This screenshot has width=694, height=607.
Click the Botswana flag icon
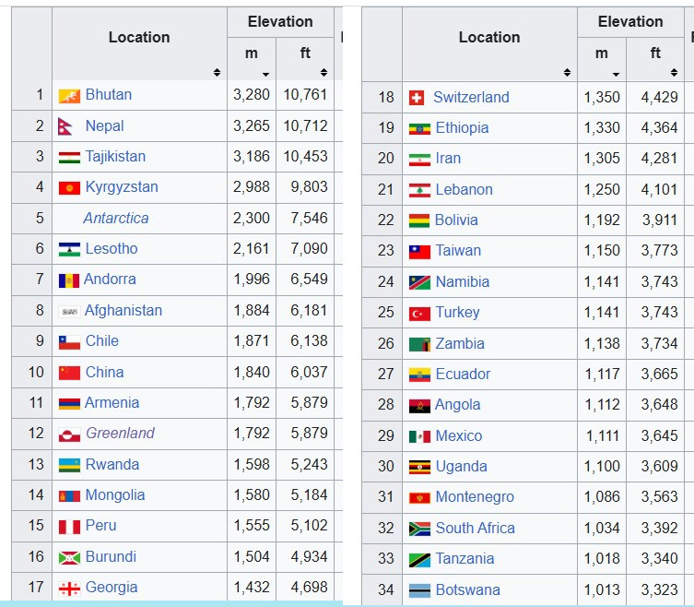[x=419, y=590]
